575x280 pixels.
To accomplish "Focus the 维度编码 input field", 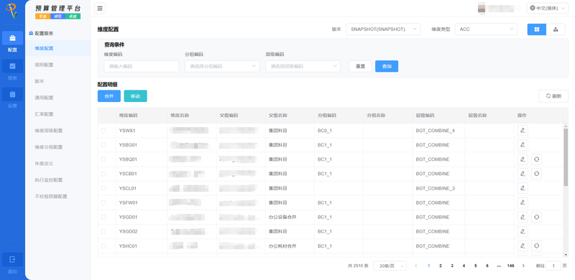I will coord(141,66).
